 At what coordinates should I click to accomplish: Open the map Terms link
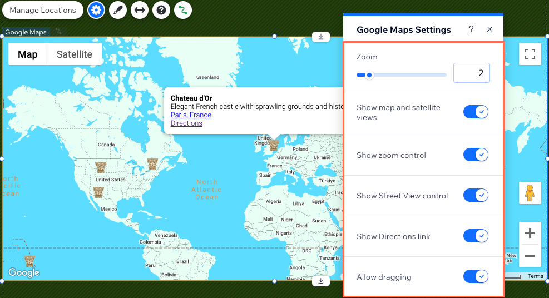(535, 276)
